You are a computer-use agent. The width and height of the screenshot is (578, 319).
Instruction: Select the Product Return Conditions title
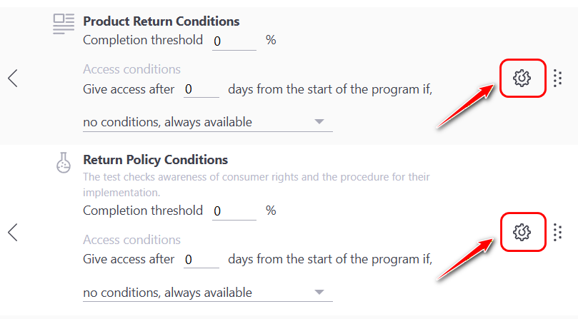[x=161, y=21]
